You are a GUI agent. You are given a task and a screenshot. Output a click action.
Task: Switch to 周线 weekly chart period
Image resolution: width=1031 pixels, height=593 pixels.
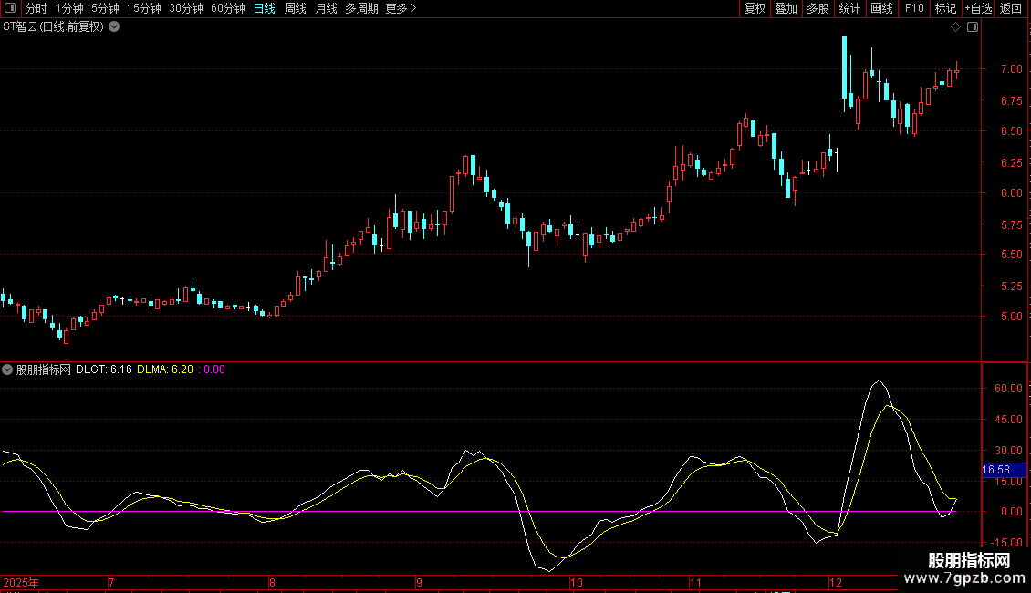[x=296, y=8]
